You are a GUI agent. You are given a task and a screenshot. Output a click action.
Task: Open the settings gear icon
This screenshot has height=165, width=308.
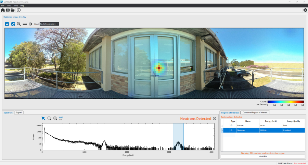click(x=305, y=10)
